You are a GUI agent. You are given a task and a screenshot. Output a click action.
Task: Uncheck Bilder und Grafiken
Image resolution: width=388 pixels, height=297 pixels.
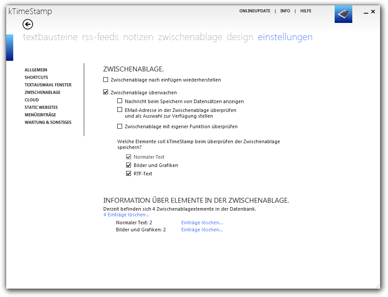tap(128, 165)
